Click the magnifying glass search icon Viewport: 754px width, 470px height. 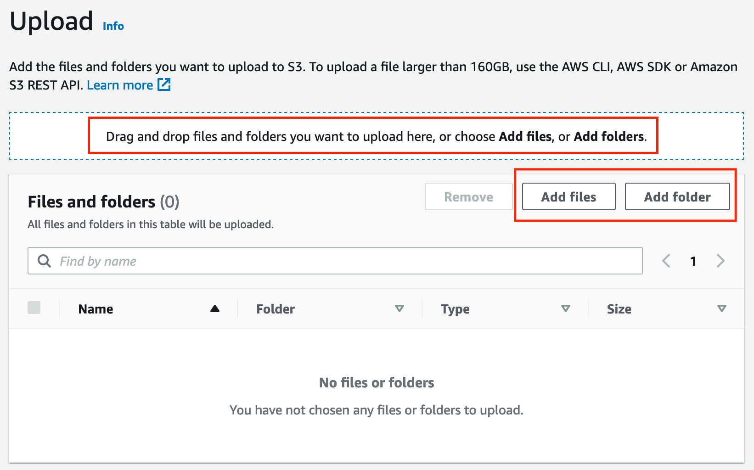(44, 261)
